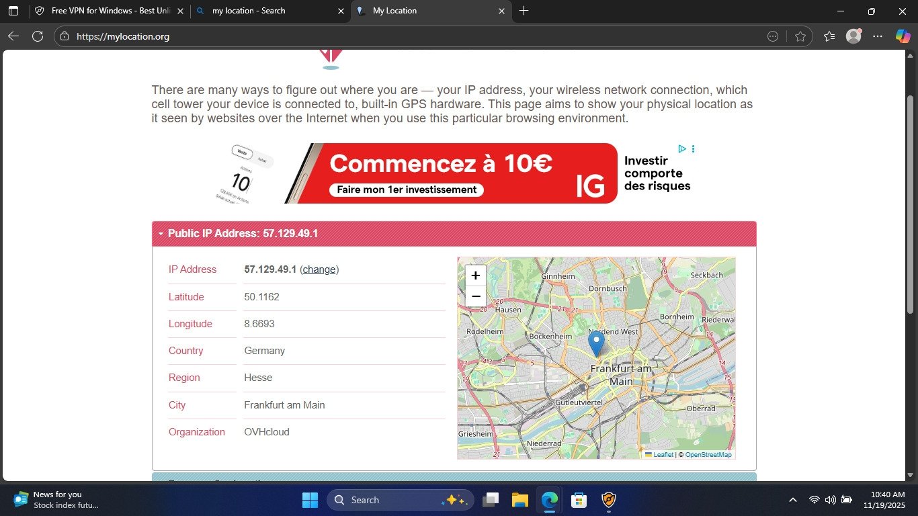This screenshot has height=516, width=918.
Task: Collapse the Public IP Address section
Action: [161, 234]
